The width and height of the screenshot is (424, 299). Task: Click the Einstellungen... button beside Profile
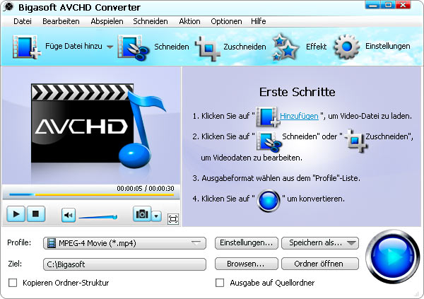(247, 243)
